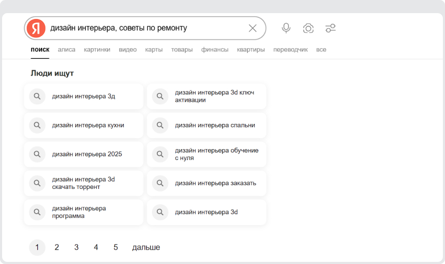The width and height of the screenshot is (445, 264).
Task: Switch to the «алиса» tab
Action: (x=67, y=49)
